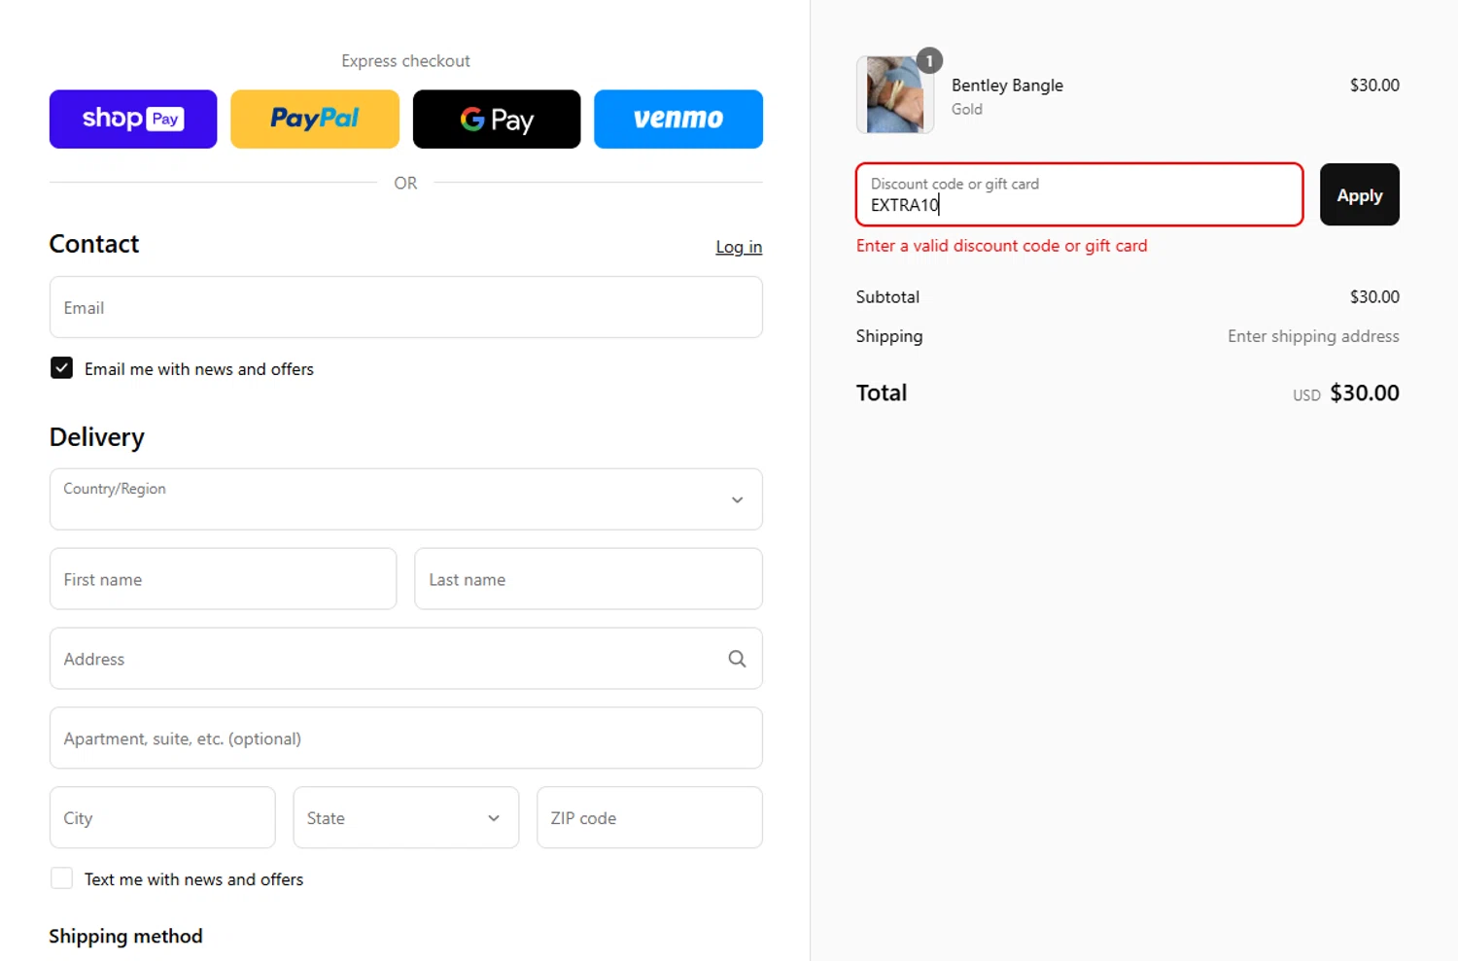The height and width of the screenshot is (961, 1458).
Task: Select Google Pay express checkout
Action: point(497,120)
